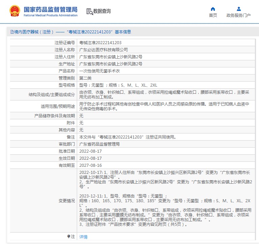This screenshot has width=259, height=244.
Task: Click the data query magnifier icon
Action: [x=90, y=11]
